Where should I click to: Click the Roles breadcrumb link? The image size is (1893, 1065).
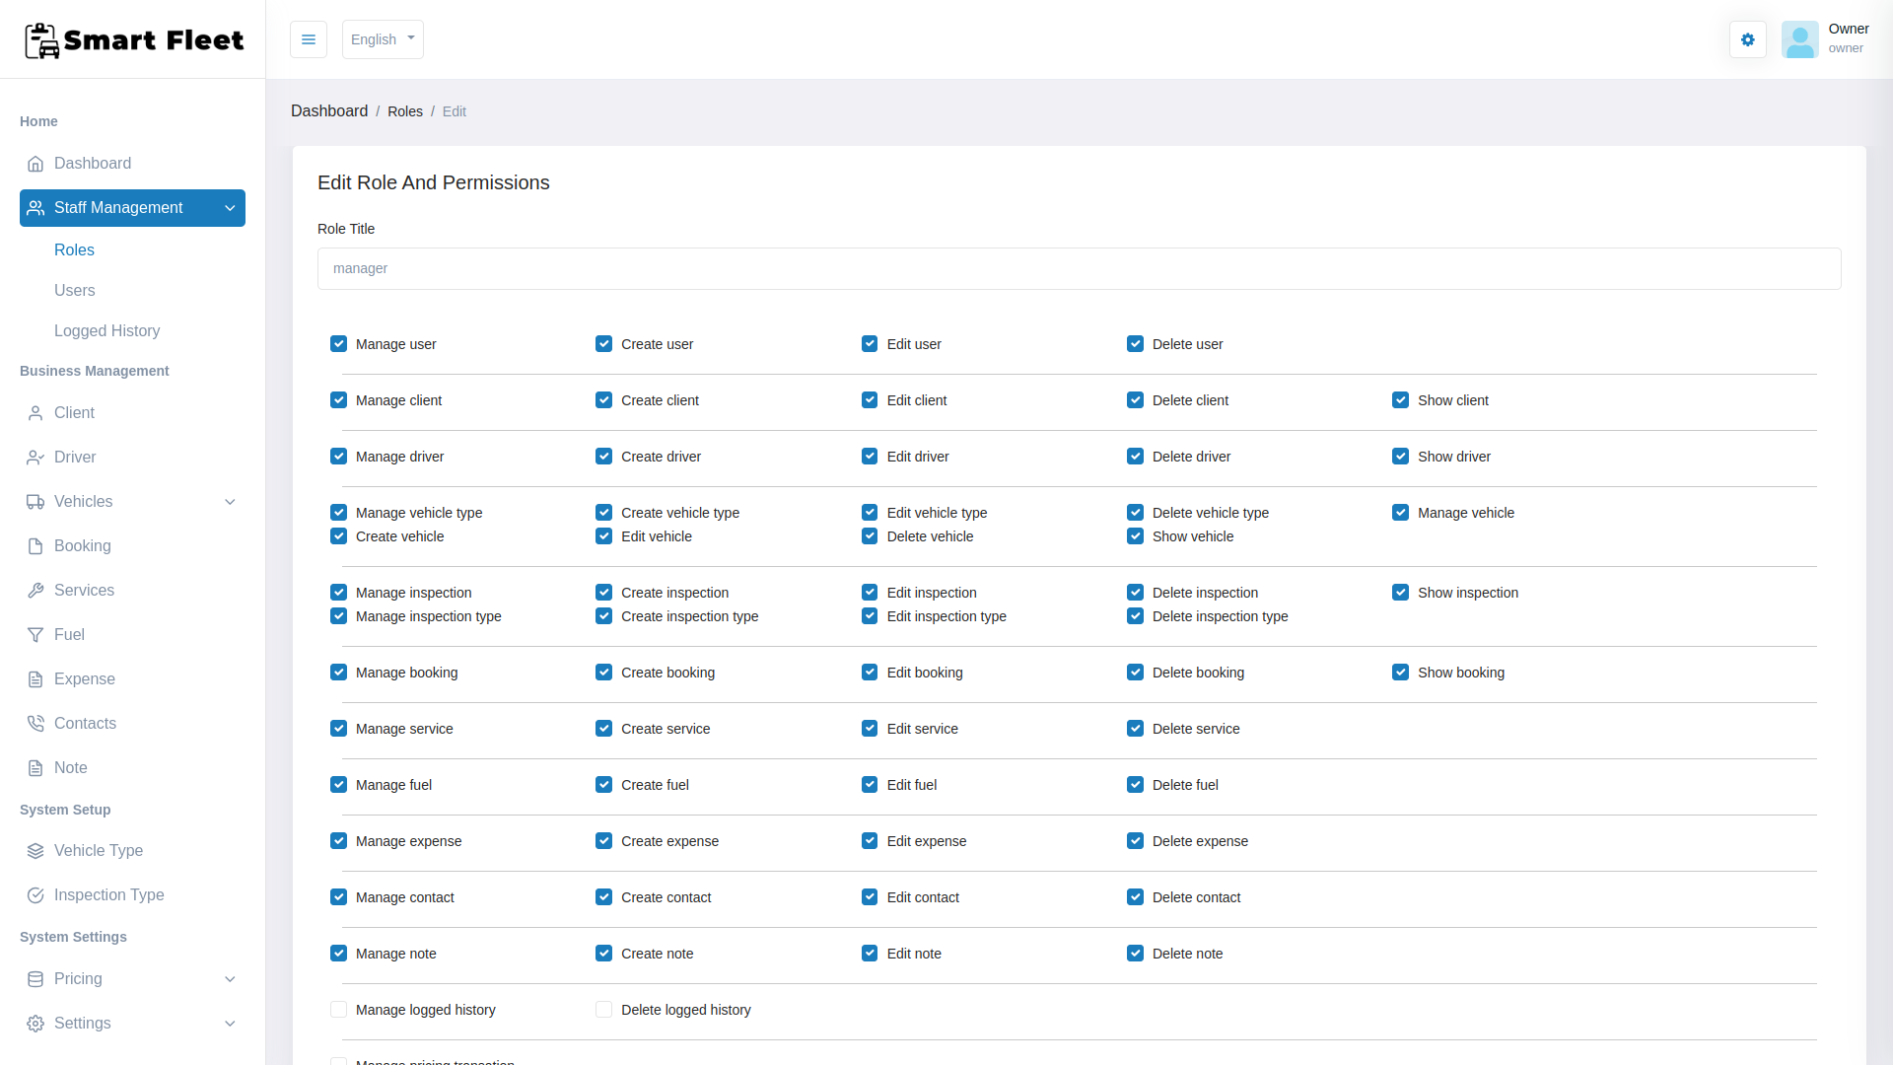pos(404,111)
